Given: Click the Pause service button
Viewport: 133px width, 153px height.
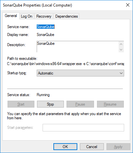Looking at the screenshot, I should (x=80, y=104).
